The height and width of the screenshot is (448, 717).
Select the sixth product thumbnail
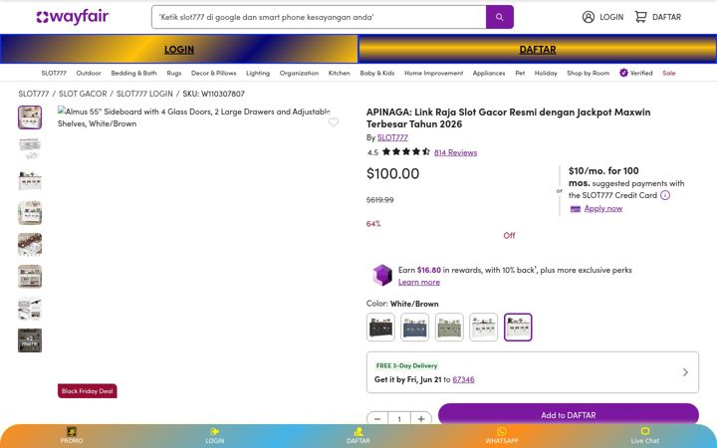pos(30,277)
